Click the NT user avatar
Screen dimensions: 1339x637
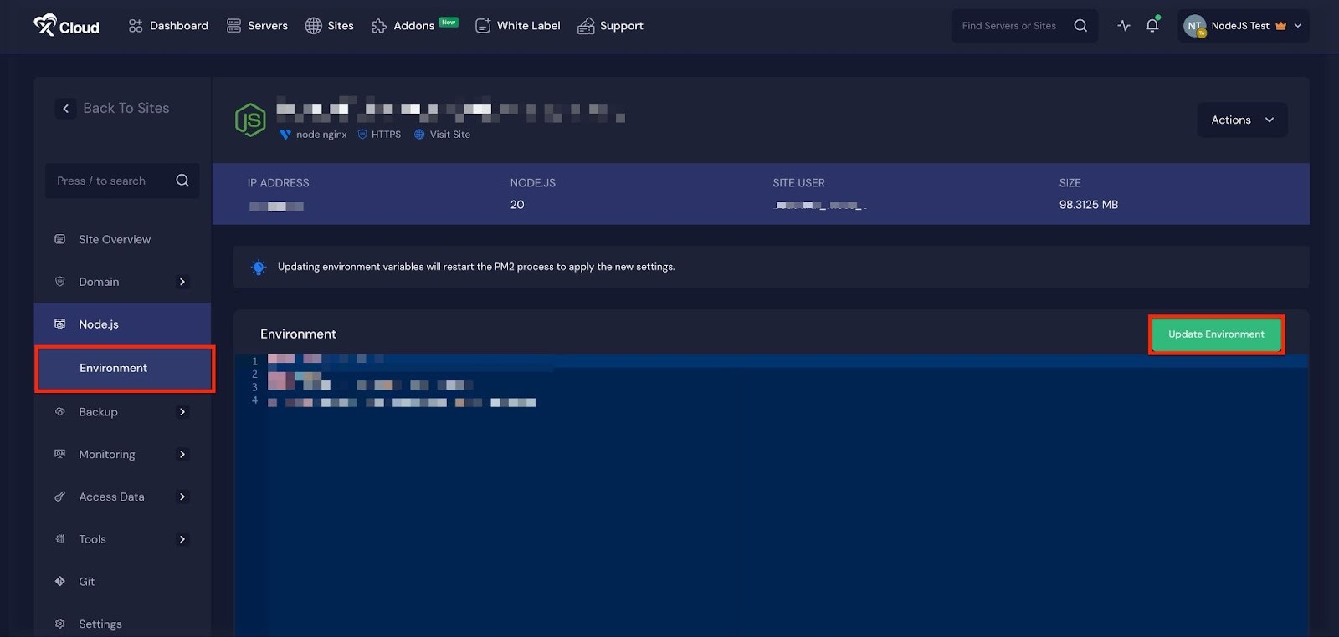pos(1194,26)
